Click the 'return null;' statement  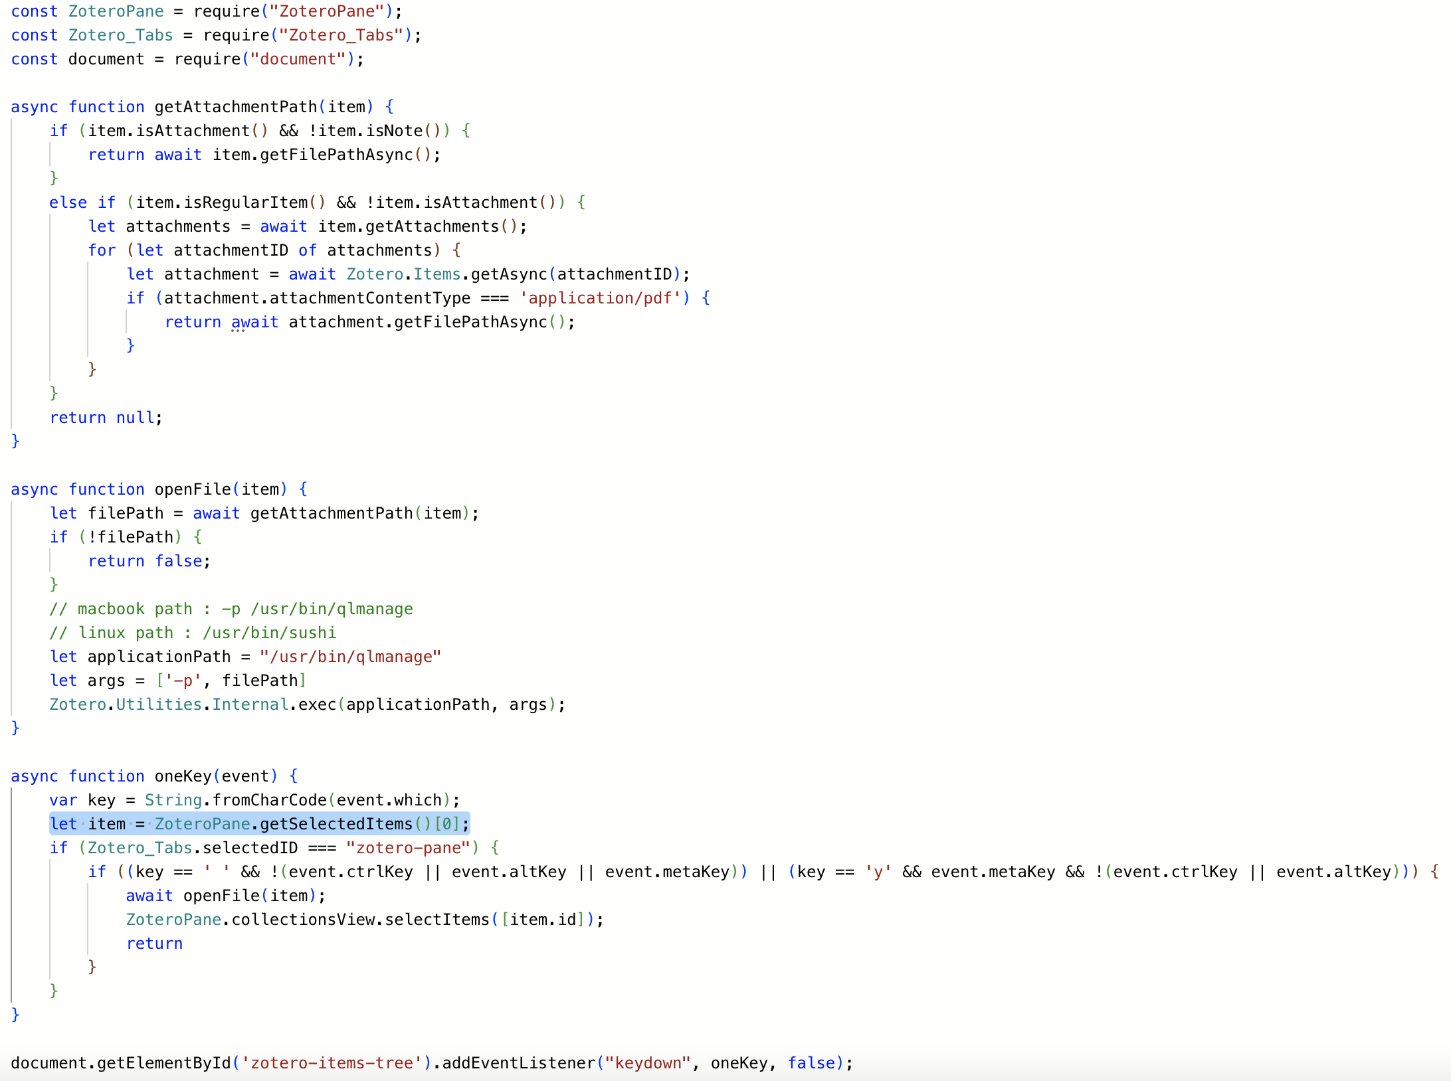tap(106, 418)
